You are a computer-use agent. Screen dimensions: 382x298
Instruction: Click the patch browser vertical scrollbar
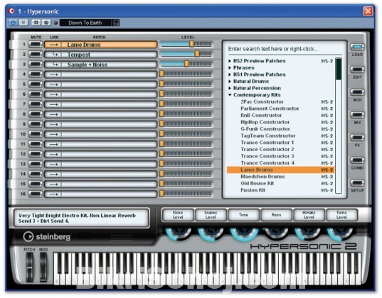click(x=339, y=126)
